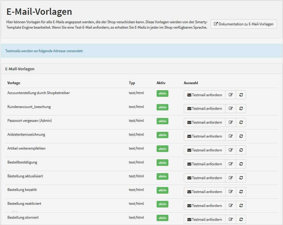Request a Testmail for Passwort vergessen (Admin)
Viewport: 283px width, 225px height.
(x=204, y=122)
